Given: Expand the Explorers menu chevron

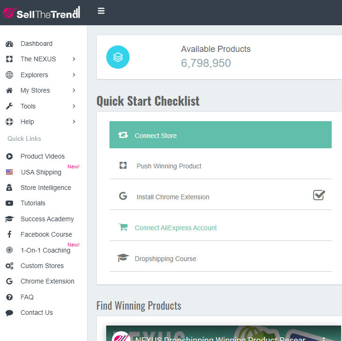Looking at the screenshot, I should tap(74, 75).
